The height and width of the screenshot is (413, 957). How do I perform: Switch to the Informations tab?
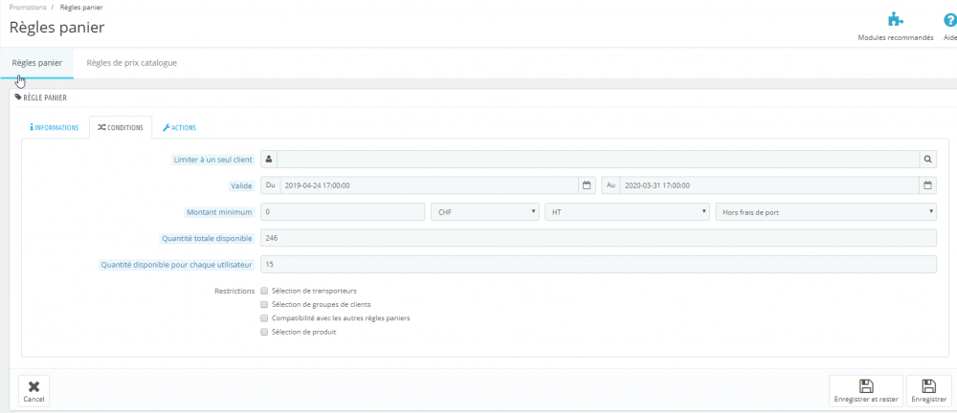tap(55, 127)
